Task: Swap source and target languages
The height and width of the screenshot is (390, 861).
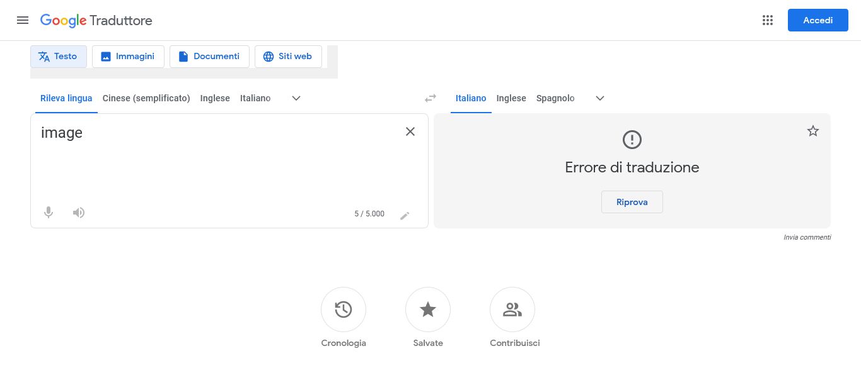Action: click(x=430, y=98)
